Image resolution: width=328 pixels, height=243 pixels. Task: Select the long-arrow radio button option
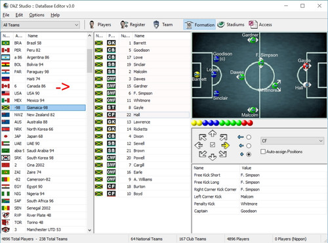[x=249, y=137]
